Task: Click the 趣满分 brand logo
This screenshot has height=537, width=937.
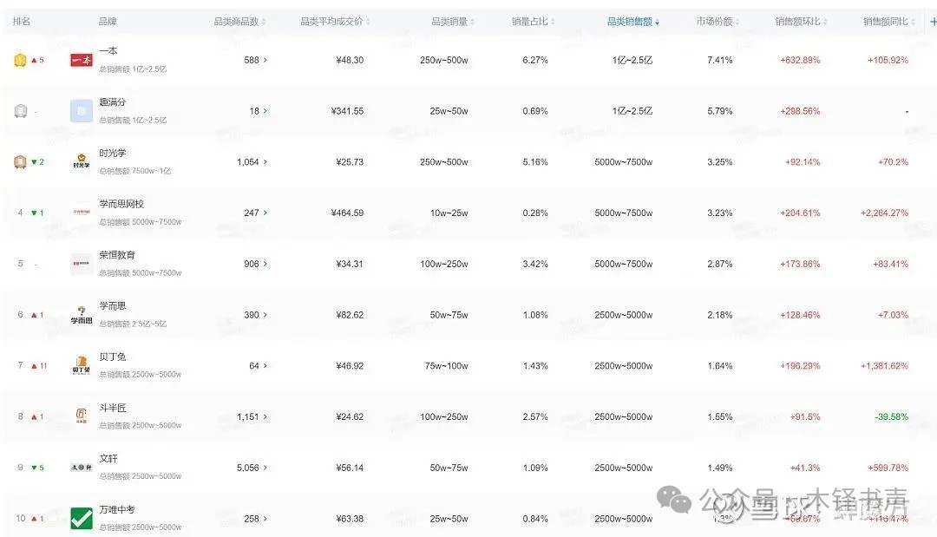Action: pos(82,111)
